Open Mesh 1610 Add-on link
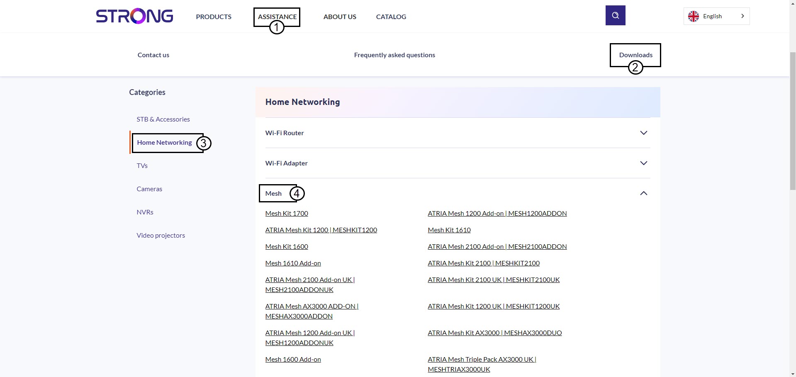796x377 pixels. tap(293, 263)
